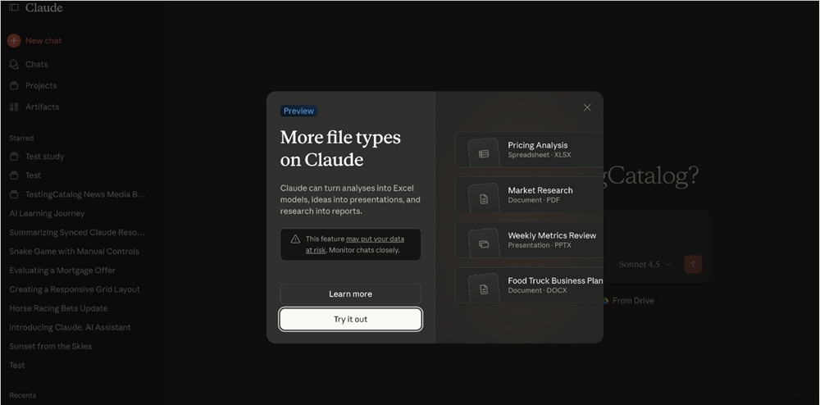Open Chats from the sidebar
Screen dimensions: 820x405
[36, 64]
